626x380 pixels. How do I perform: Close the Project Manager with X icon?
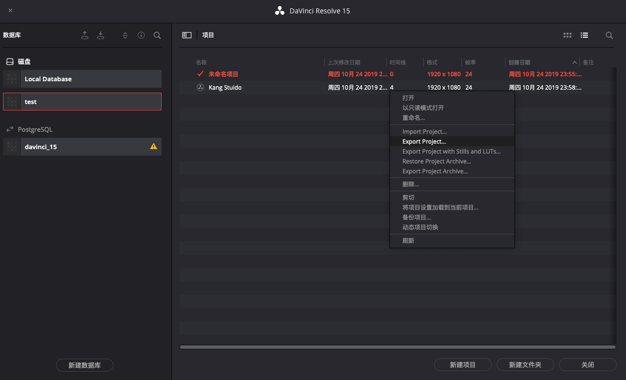[x=10, y=10]
